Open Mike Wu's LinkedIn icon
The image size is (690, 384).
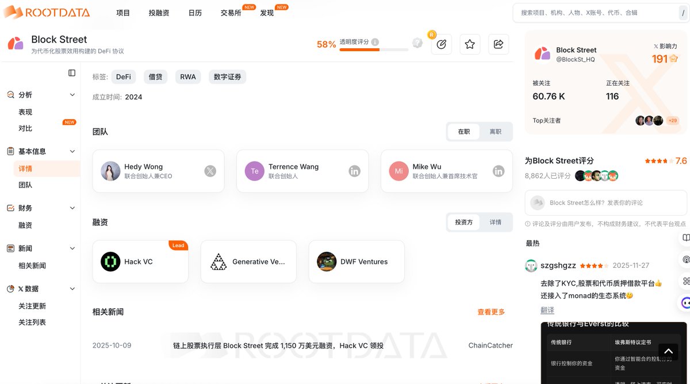tap(499, 171)
